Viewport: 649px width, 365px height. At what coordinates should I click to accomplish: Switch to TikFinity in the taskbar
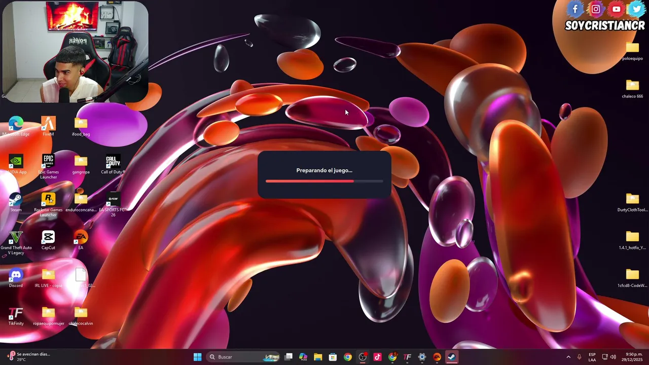(x=407, y=357)
